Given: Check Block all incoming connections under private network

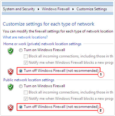Looking at the screenshot, I should [26, 56].
